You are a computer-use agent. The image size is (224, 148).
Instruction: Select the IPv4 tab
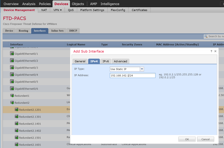point(94,61)
